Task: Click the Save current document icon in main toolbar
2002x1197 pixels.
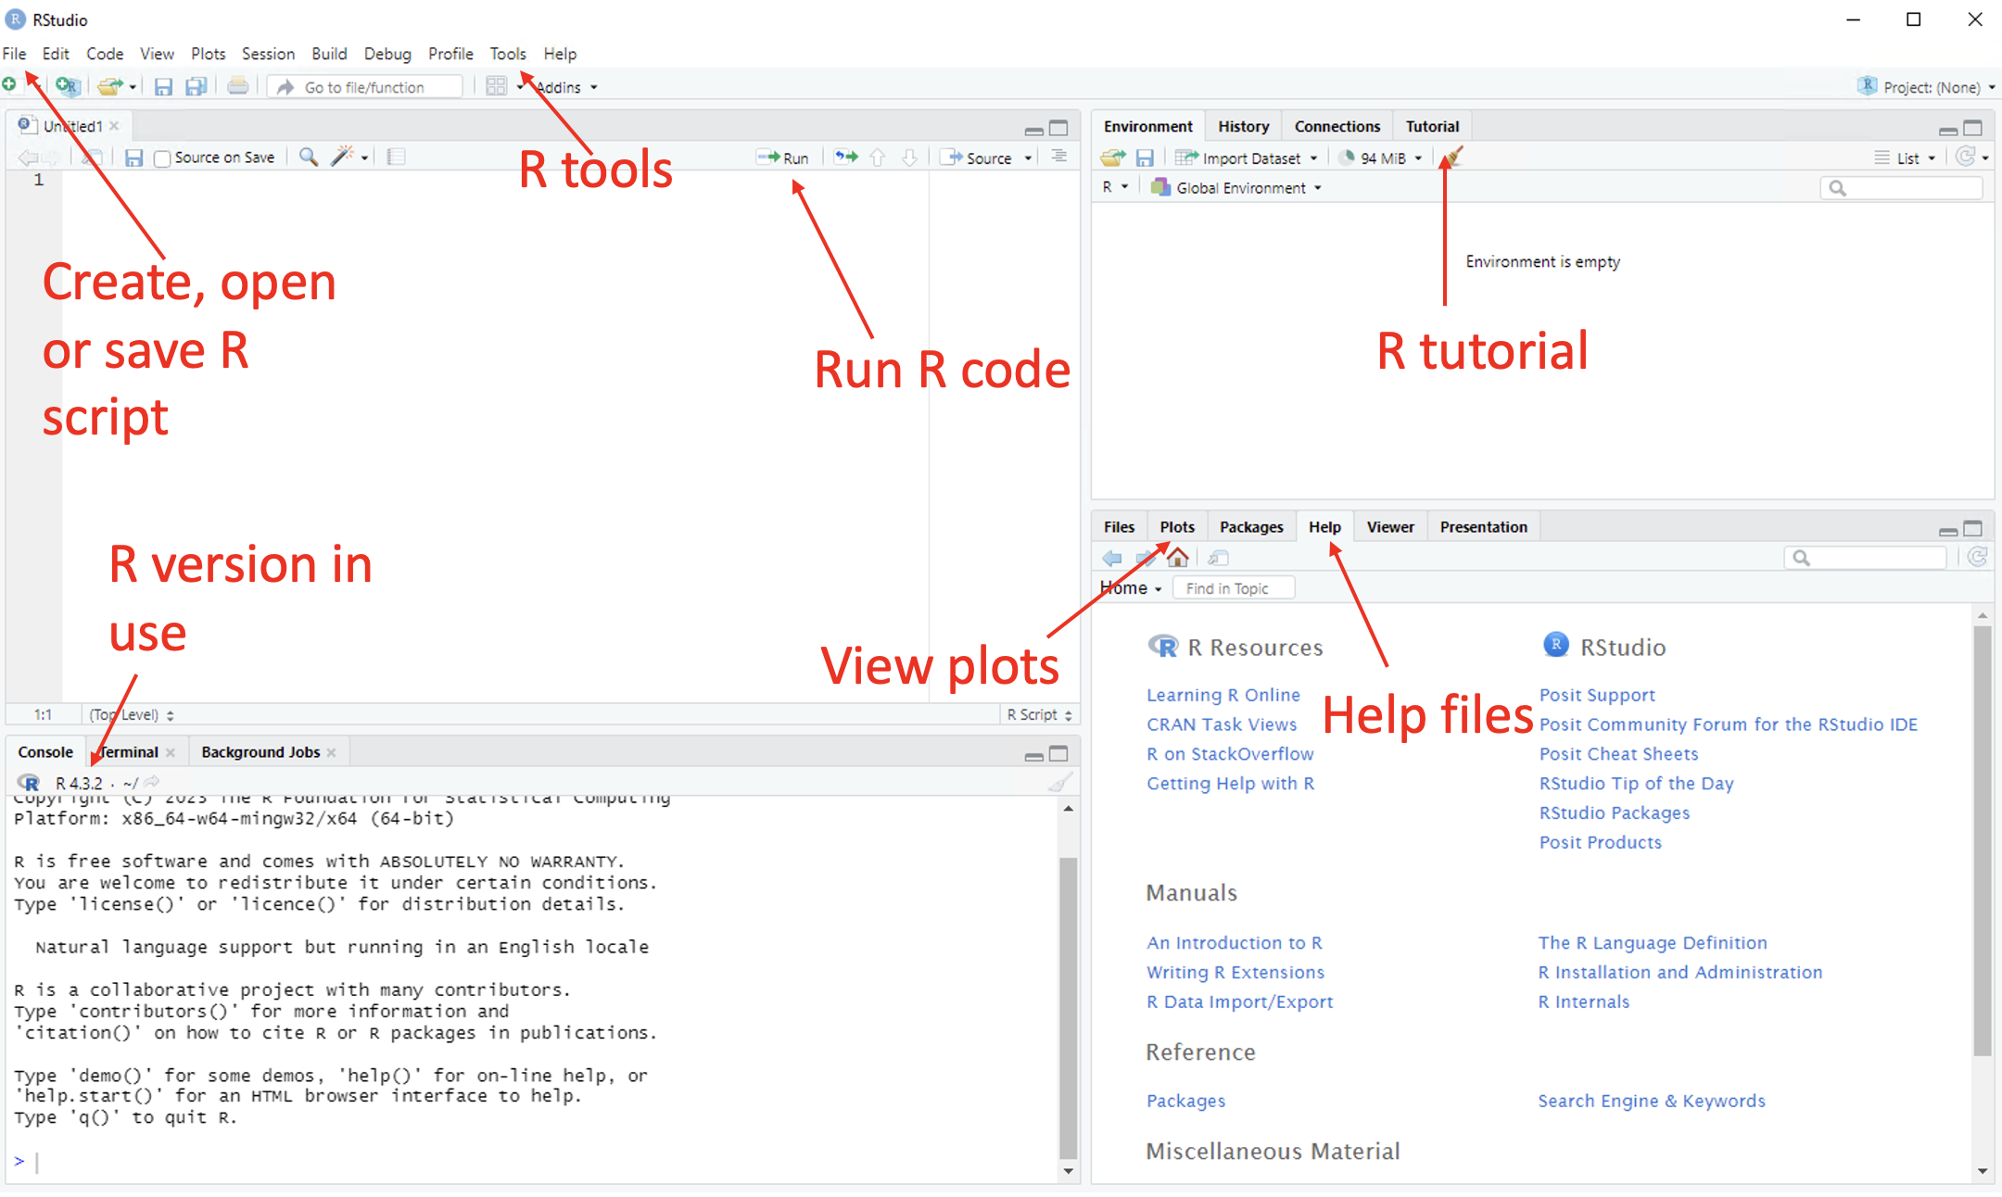Action: [163, 86]
